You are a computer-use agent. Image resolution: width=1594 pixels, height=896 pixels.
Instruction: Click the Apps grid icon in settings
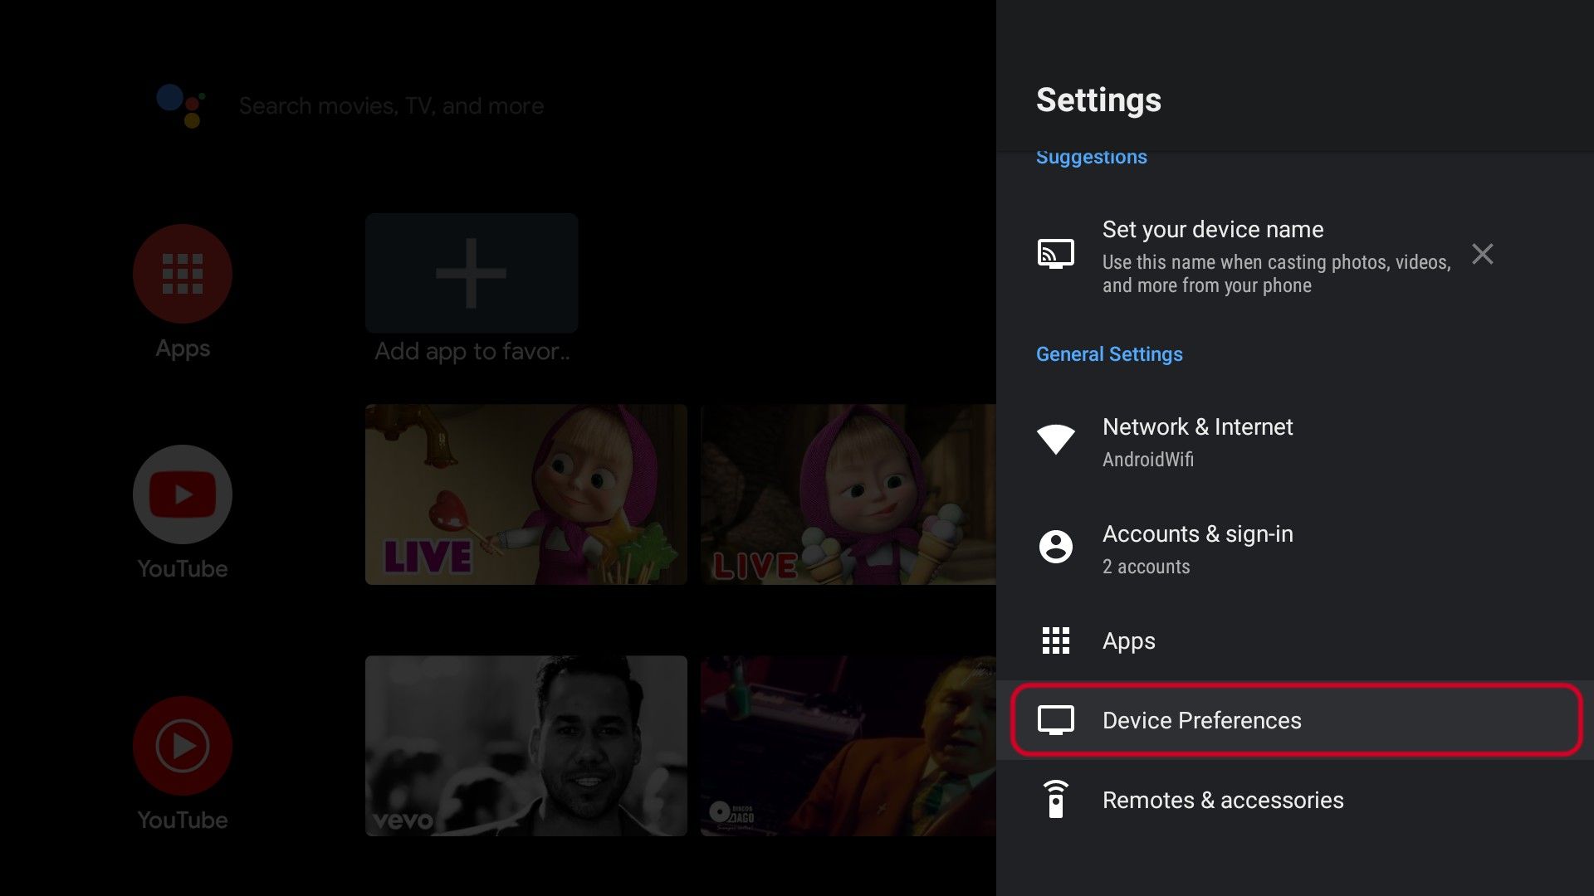pos(1054,641)
